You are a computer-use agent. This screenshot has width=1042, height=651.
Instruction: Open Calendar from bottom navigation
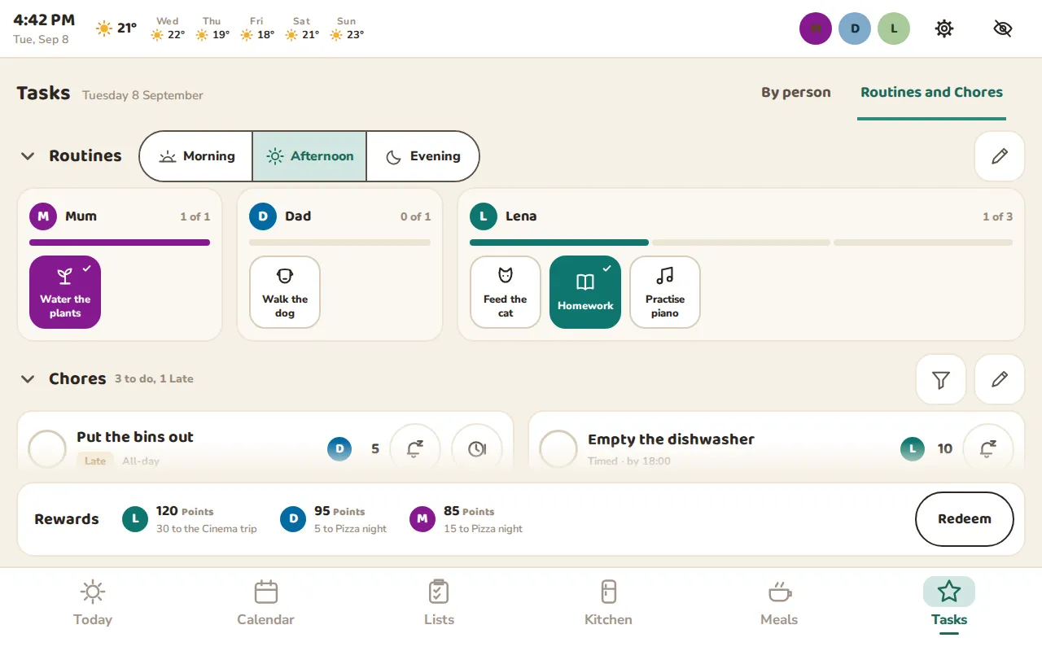tap(266, 604)
